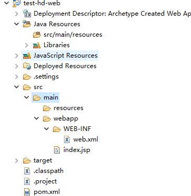191x196 pixels.
Task: Expand the Deployed Resources node
Action: click(17, 66)
